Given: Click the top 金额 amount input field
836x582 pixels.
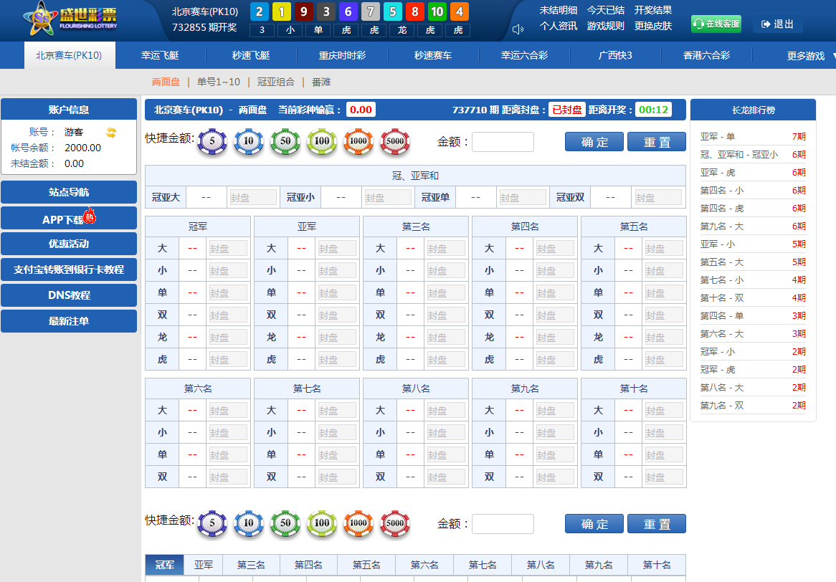Looking at the screenshot, I should coord(503,142).
